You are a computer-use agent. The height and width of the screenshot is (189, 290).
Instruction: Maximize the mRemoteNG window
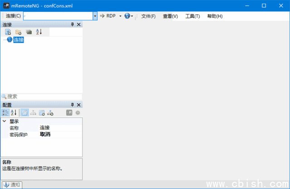point(264,6)
